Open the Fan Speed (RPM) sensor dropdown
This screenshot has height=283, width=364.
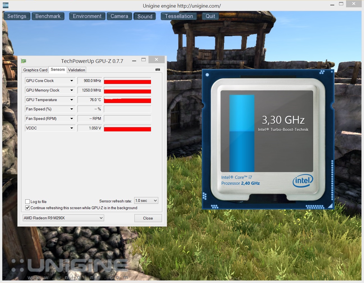pos(72,119)
